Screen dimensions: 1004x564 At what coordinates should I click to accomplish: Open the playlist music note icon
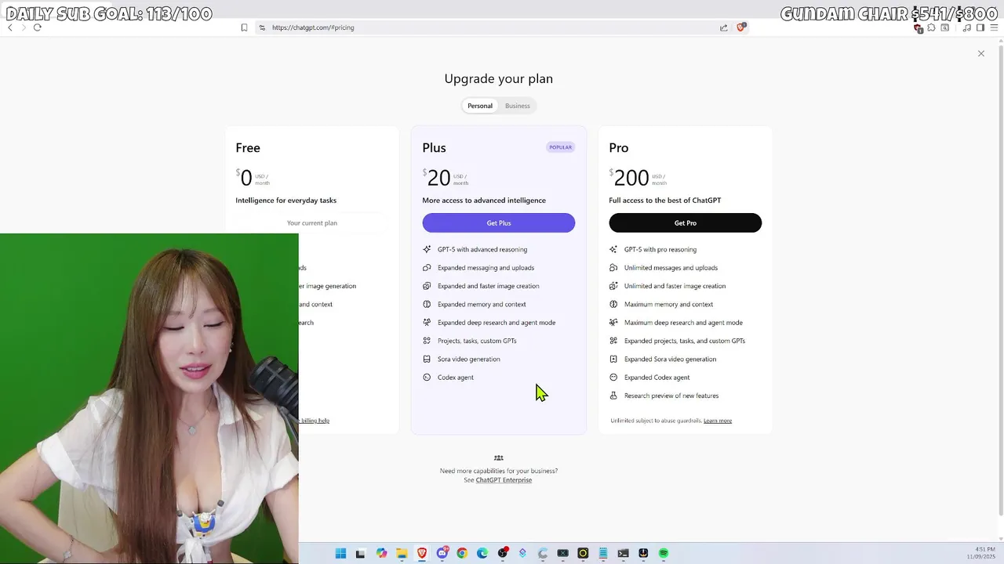[966, 27]
